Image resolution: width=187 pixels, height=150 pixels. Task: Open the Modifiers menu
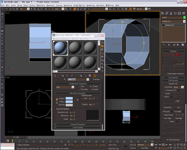(41, 5)
